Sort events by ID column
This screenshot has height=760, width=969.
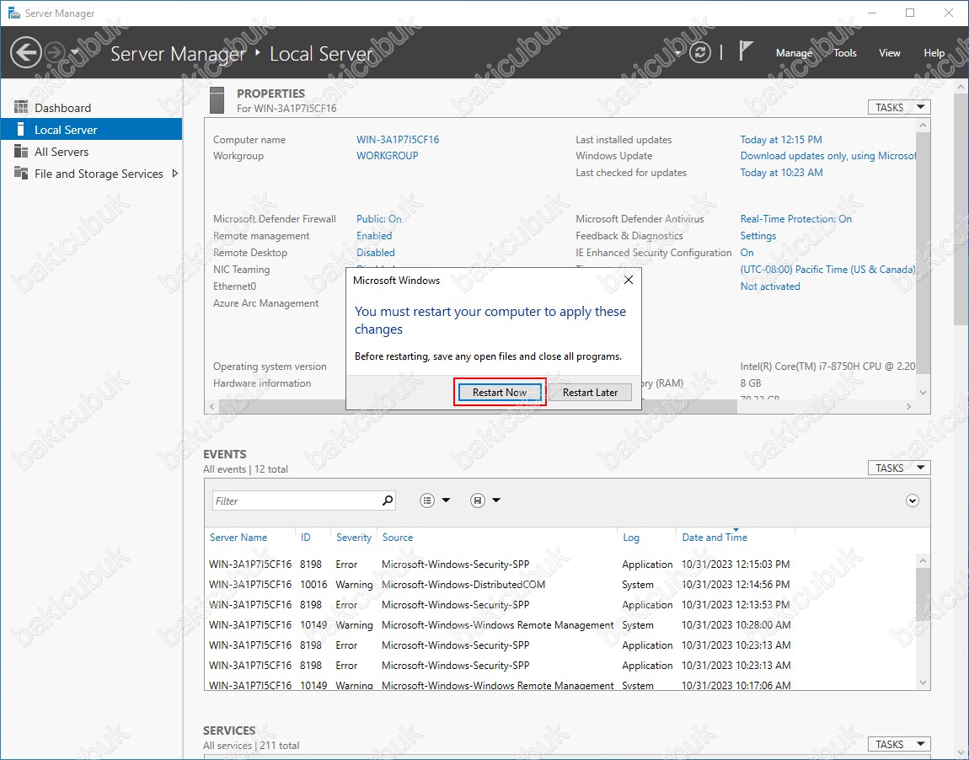coord(306,538)
